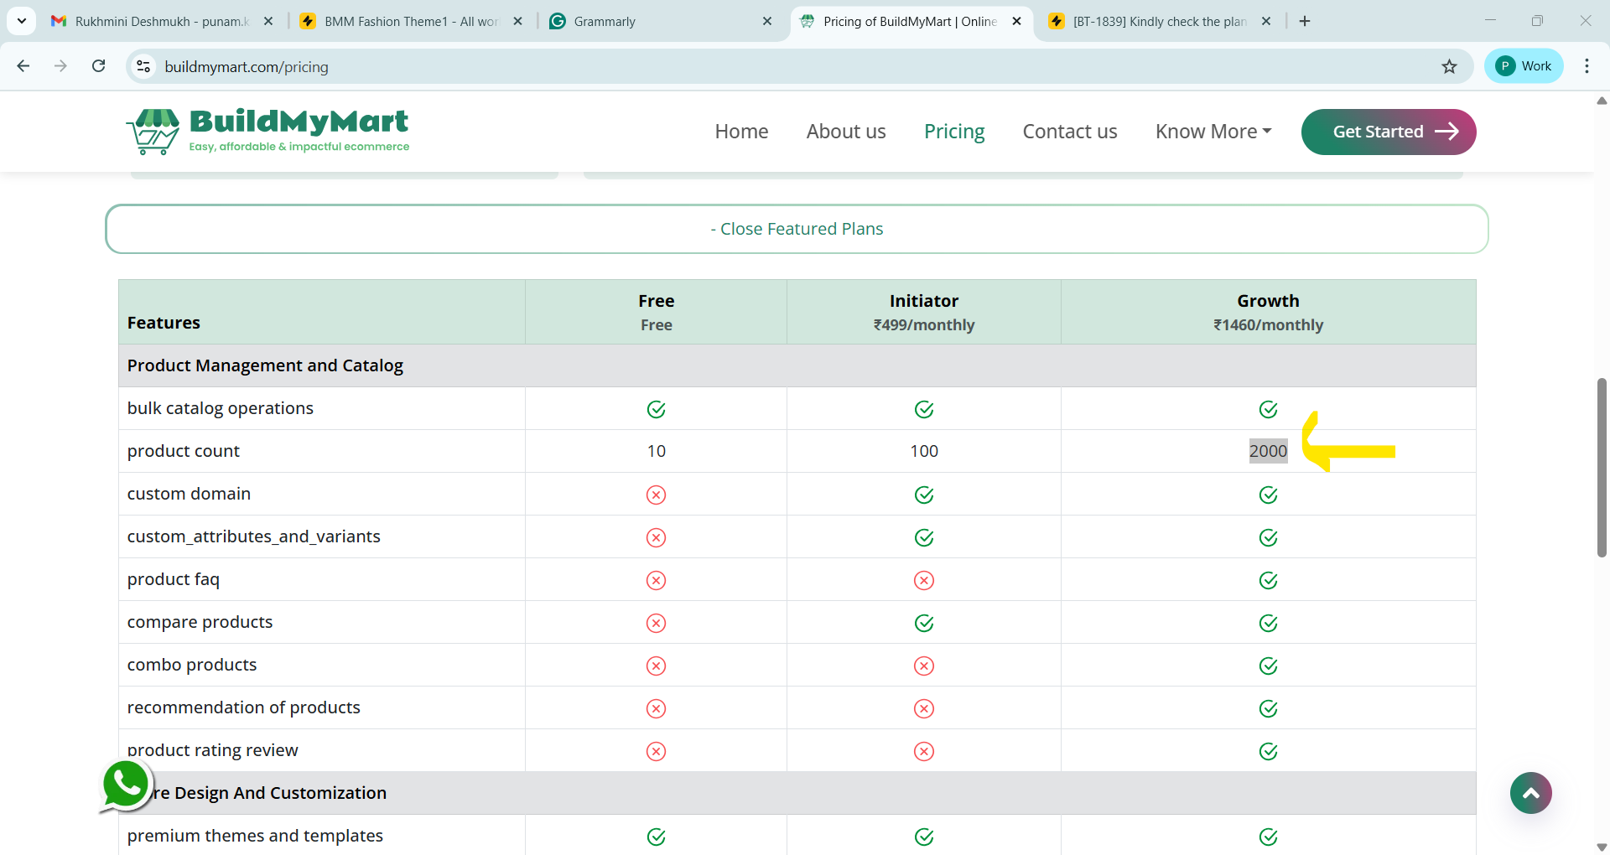Click the scrollbar up arrow
1610x855 pixels.
click(1602, 101)
